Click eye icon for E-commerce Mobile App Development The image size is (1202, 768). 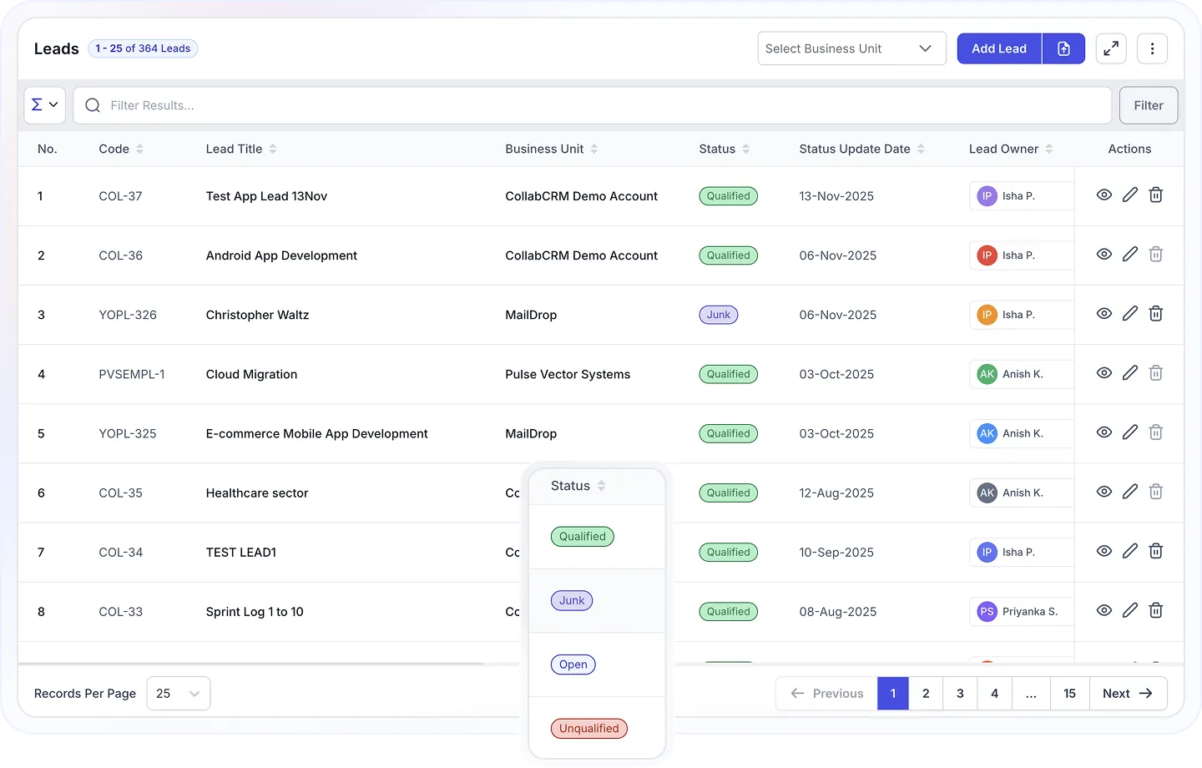pyautogui.click(x=1104, y=432)
